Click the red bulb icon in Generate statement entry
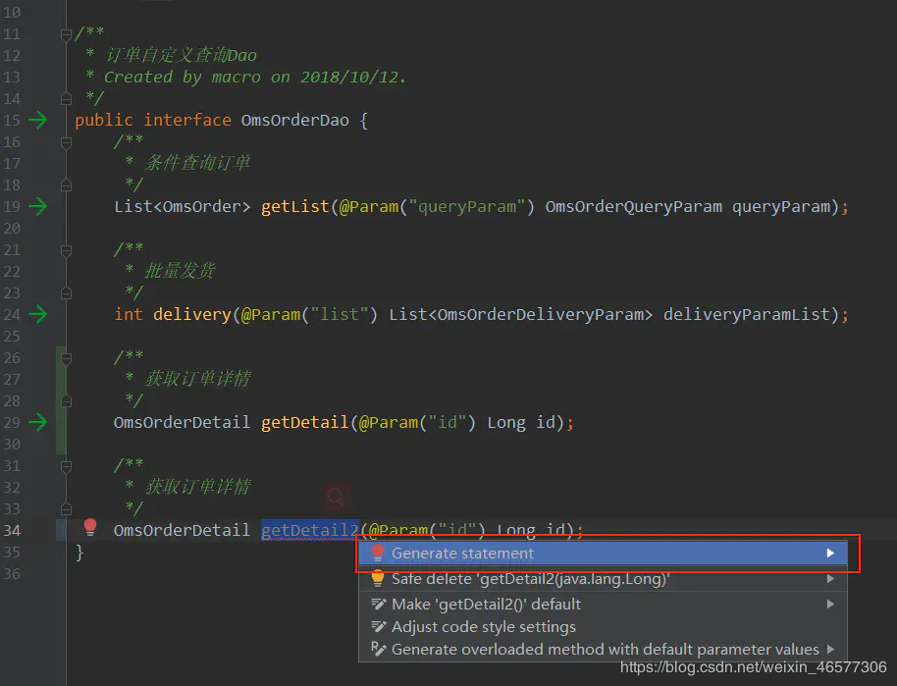Screen dimensions: 897x686 [x=378, y=553]
